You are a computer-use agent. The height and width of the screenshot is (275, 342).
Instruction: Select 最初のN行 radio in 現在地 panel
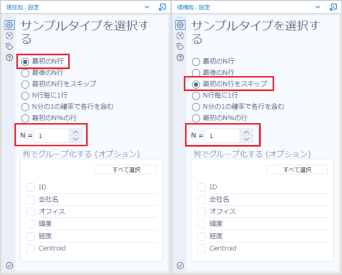25,62
